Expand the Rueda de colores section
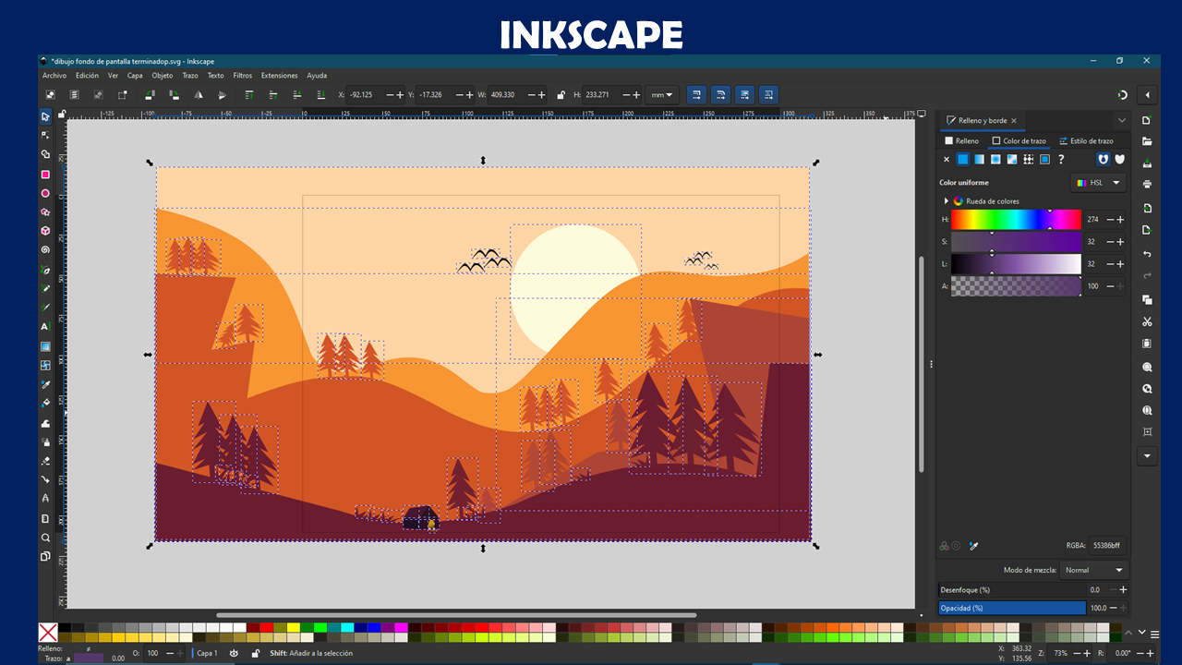 947,201
